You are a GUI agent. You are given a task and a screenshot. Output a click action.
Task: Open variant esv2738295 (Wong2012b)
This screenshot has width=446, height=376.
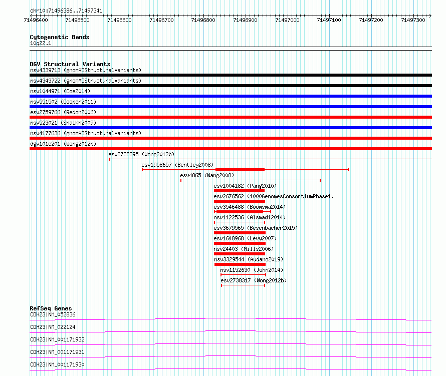(141, 154)
